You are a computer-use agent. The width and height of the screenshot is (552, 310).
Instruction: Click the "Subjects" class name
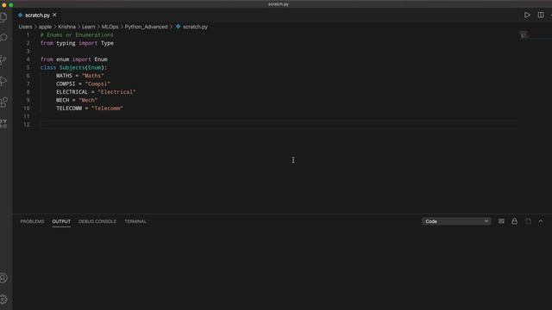coord(72,67)
